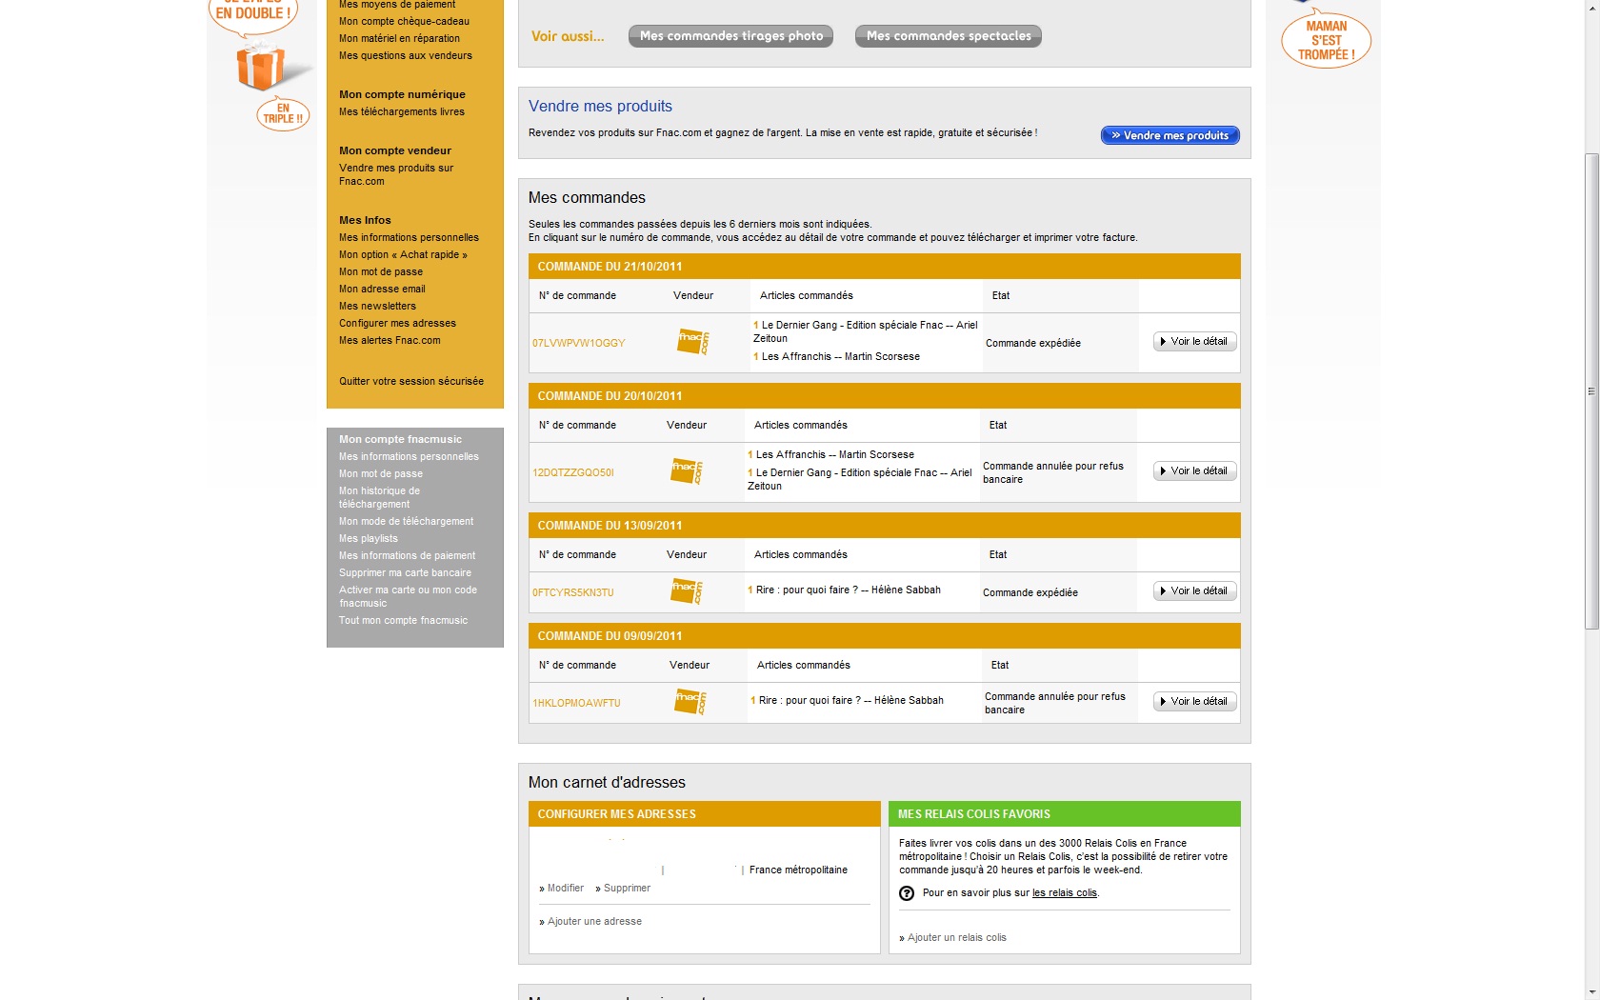1600x1000 pixels.
Task: Click 'Le Dernier Gang' article in 21/10/2011 order
Action: coord(866,331)
